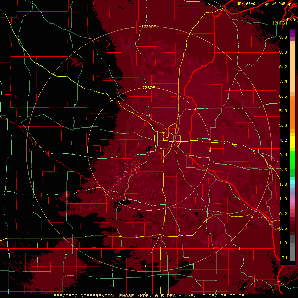Click the 2.6 value on color scale
The width and height of the screenshot is (298, 298).
pos(283,170)
